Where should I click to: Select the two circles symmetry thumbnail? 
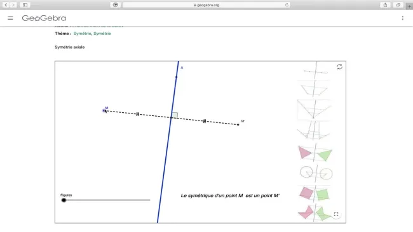tap(316, 174)
